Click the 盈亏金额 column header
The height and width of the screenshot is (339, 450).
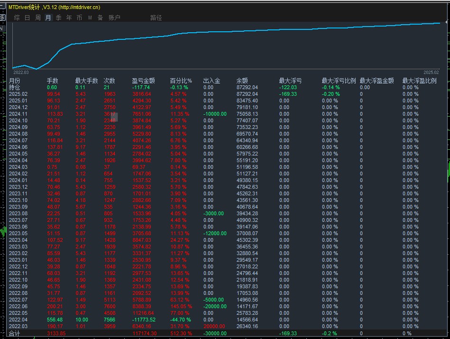click(143, 81)
